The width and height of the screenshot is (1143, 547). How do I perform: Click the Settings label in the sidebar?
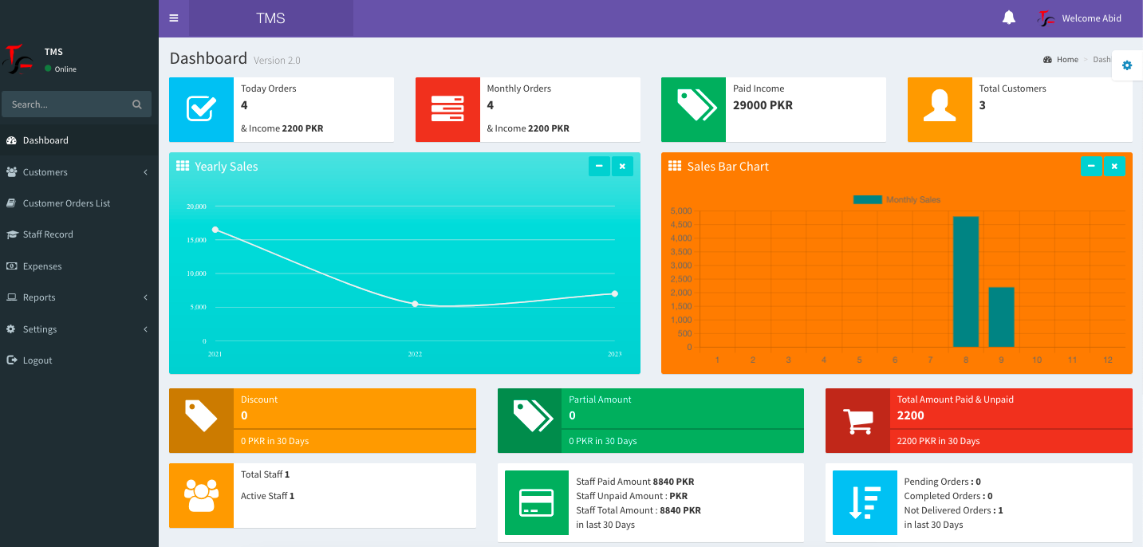pyautogui.click(x=40, y=329)
